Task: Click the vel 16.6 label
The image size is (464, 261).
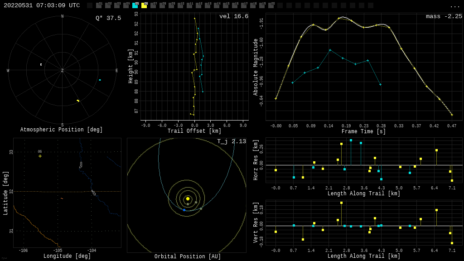Action: [233, 17]
